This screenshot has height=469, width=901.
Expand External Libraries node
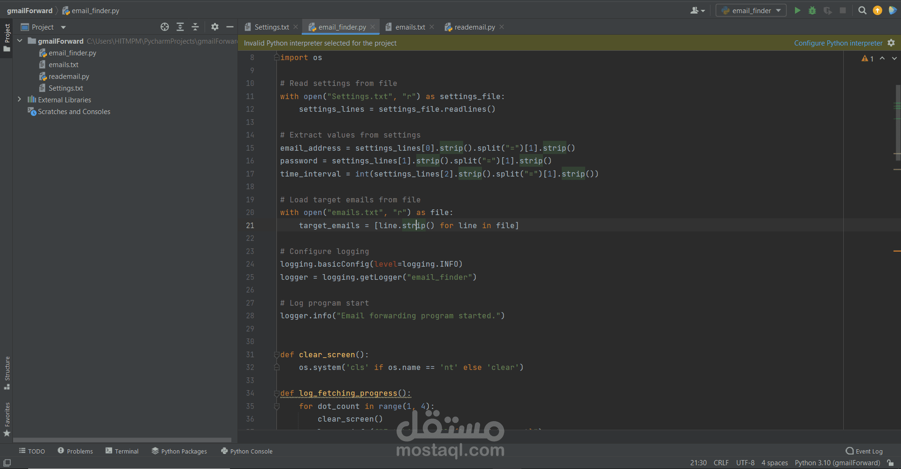(19, 100)
